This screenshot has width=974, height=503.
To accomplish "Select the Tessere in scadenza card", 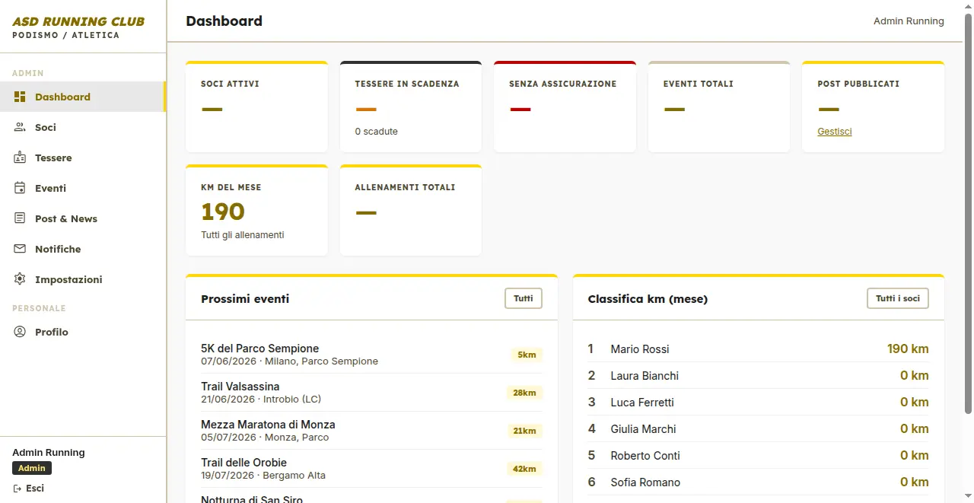I will pyautogui.click(x=411, y=107).
